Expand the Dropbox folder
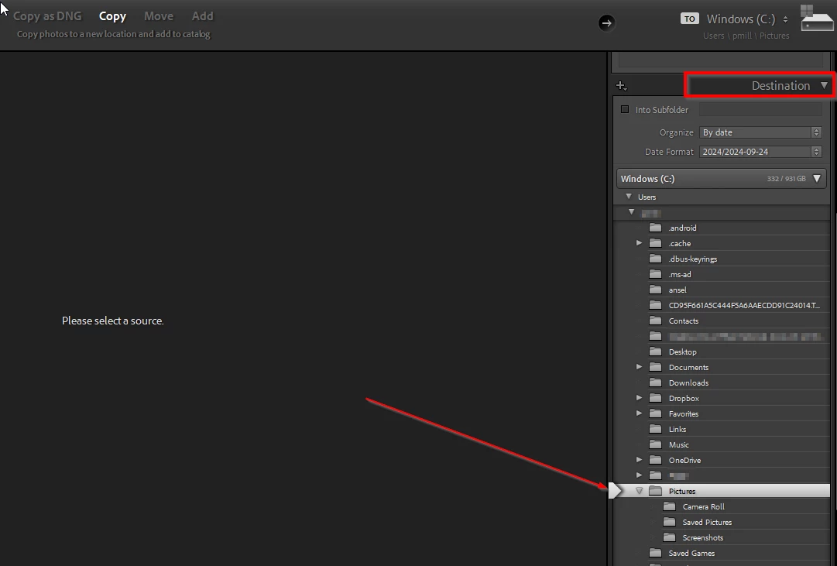Viewport: 837px width, 566px height. coord(639,398)
